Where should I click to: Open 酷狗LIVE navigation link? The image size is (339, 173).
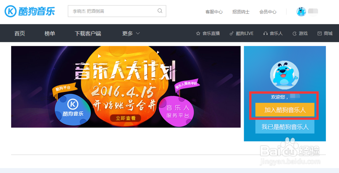tap(245, 34)
